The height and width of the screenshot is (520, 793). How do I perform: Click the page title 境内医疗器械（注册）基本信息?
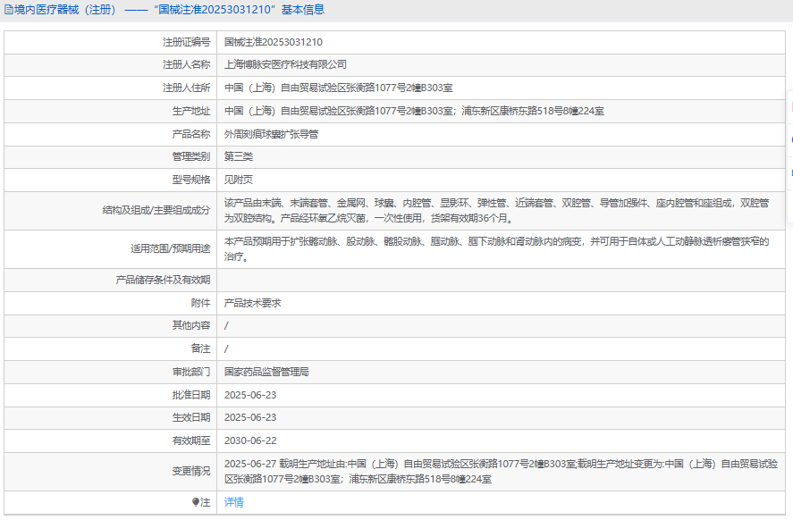[170, 10]
